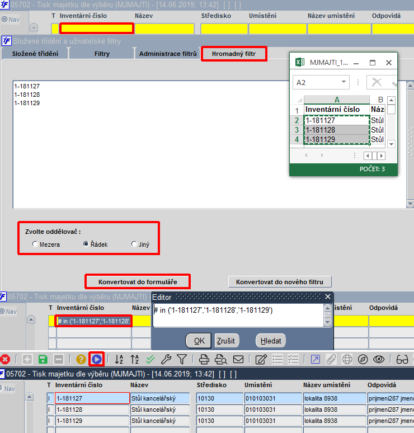Open the Excel Name Box dropdown arrow
The image size is (414, 433).
click(344, 82)
